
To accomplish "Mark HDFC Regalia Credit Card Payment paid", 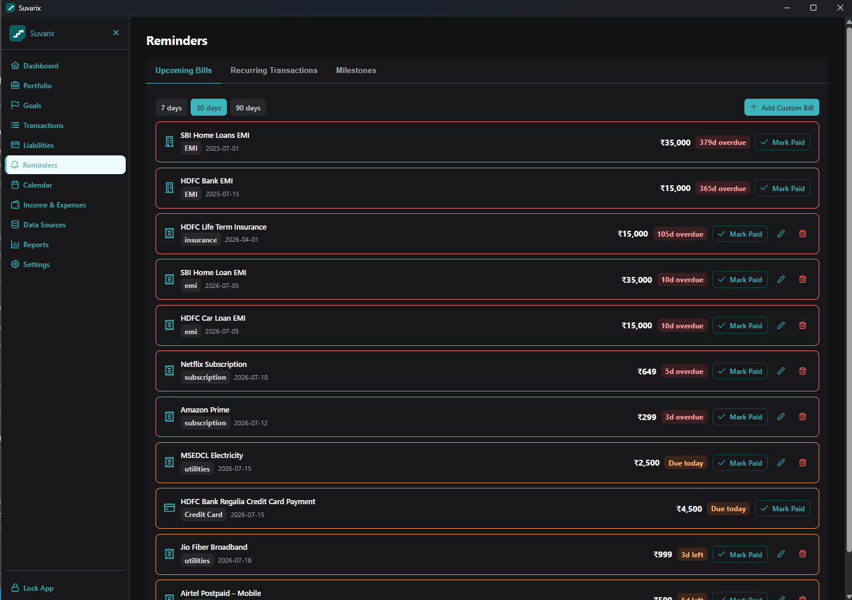I will tap(782, 508).
